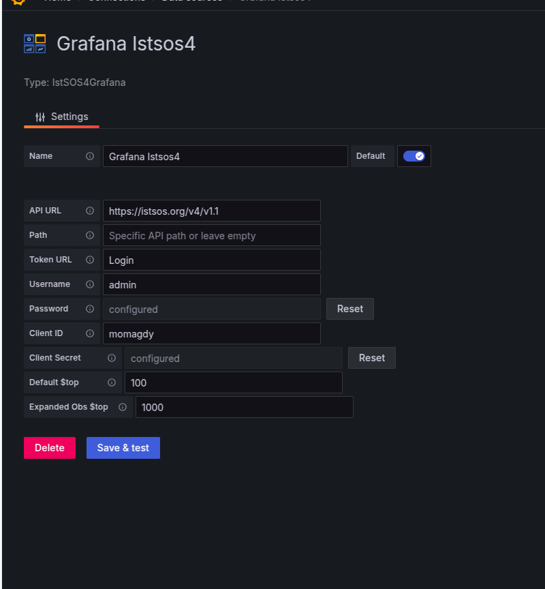The width and height of the screenshot is (545, 589).
Task: Click into the empty Path field
Action: click(x=211, y=235)
